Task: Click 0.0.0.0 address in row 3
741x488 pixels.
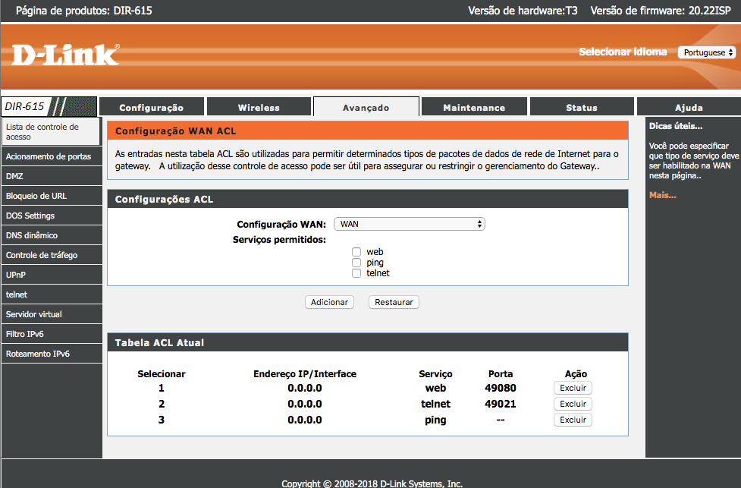Action: click(305, 420)
